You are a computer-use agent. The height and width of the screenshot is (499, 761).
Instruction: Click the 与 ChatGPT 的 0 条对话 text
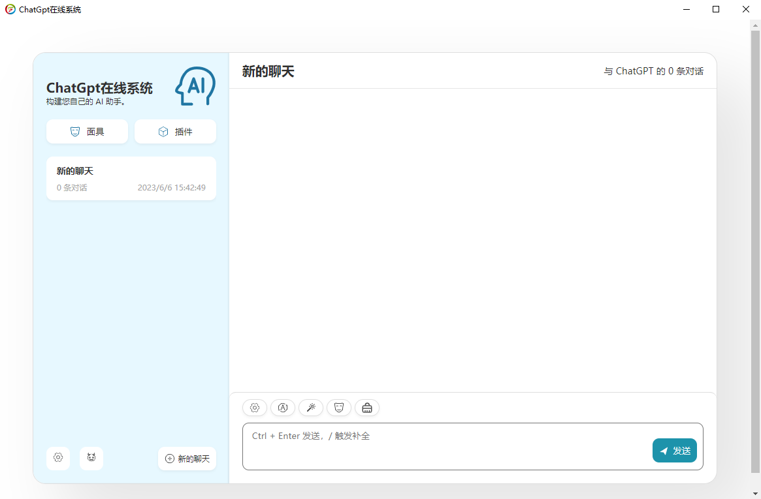pyautogui.click(x=653, y=71)
